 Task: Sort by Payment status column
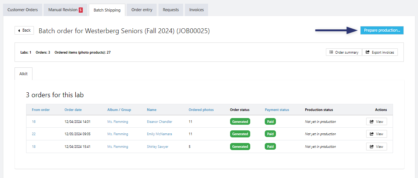(x=277, y=109)
